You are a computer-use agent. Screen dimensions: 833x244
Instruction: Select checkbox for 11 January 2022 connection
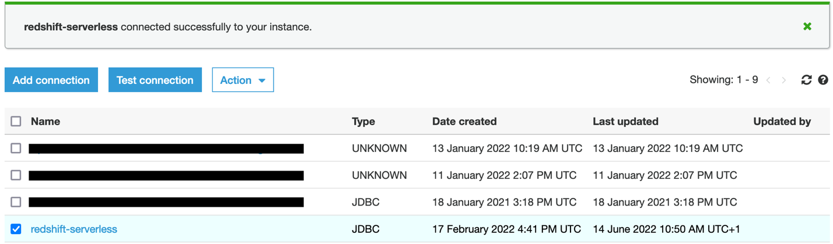click(x=16, y=175)
